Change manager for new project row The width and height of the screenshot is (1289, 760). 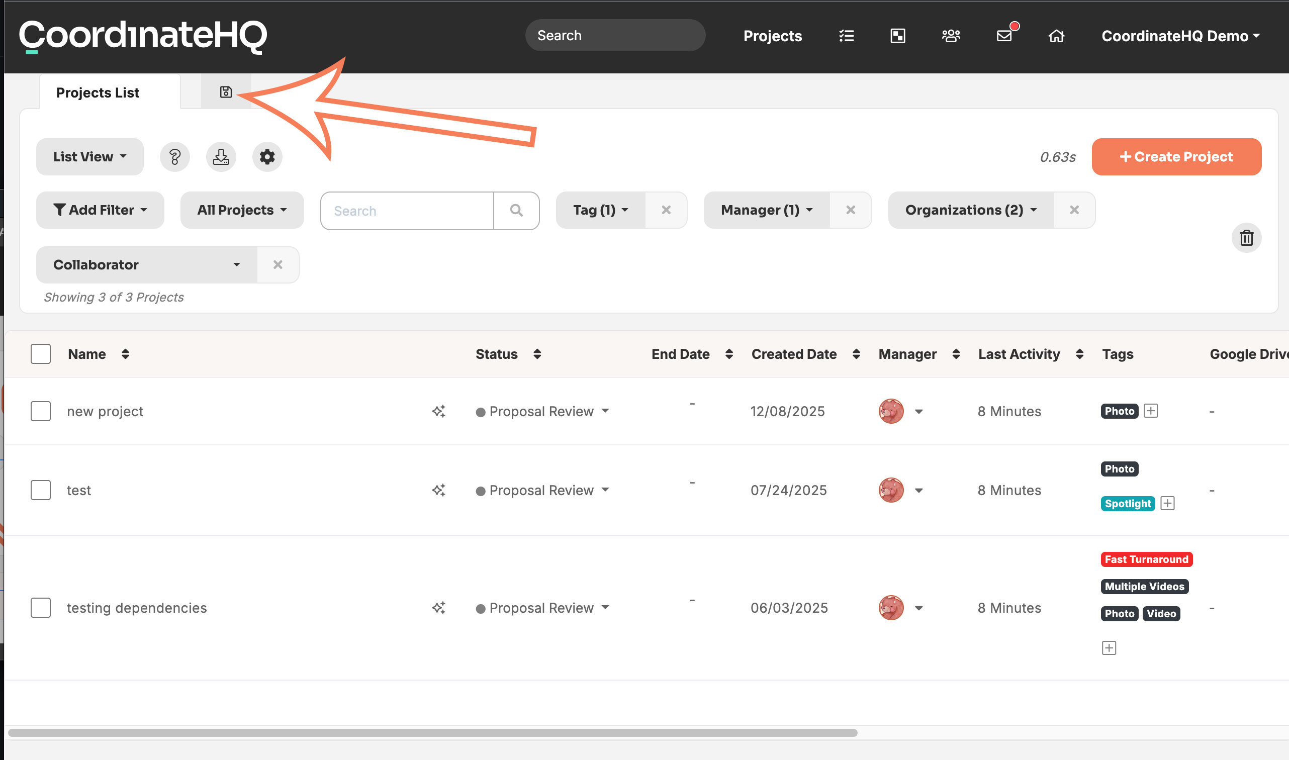(901, 411)
